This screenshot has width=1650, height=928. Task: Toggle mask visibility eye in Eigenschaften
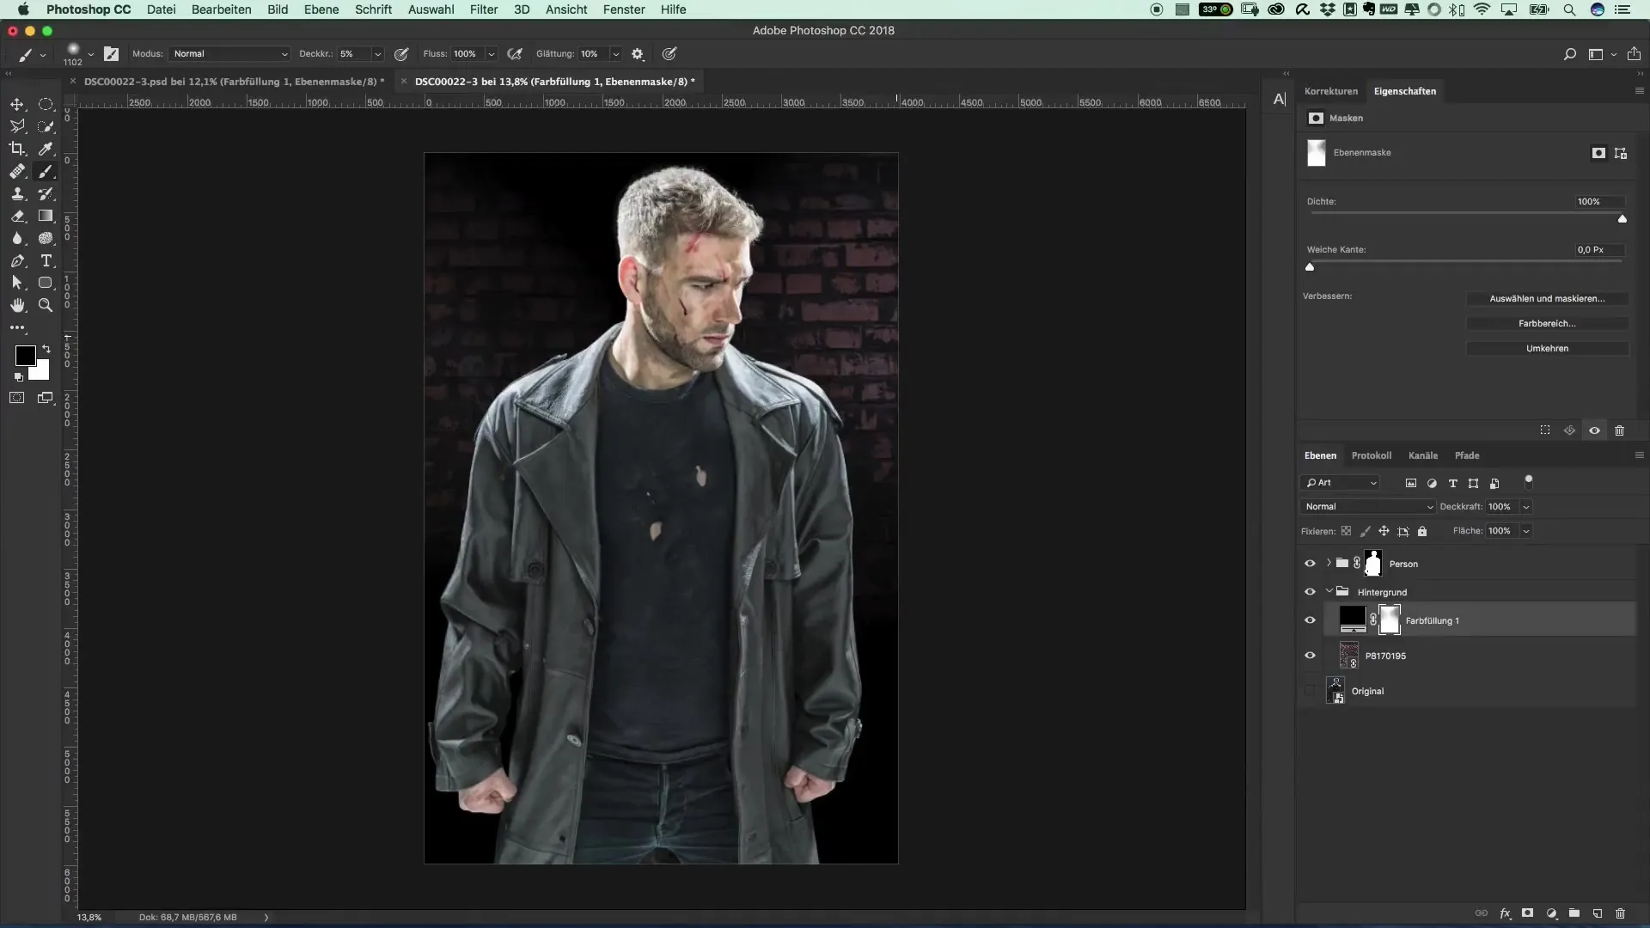tap(1594, 430)
